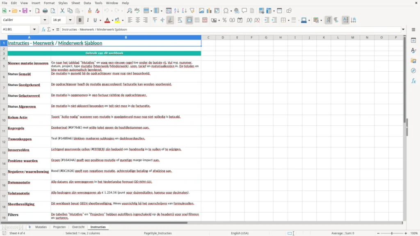Toggle Italic formatting

(x=88, y=20)
